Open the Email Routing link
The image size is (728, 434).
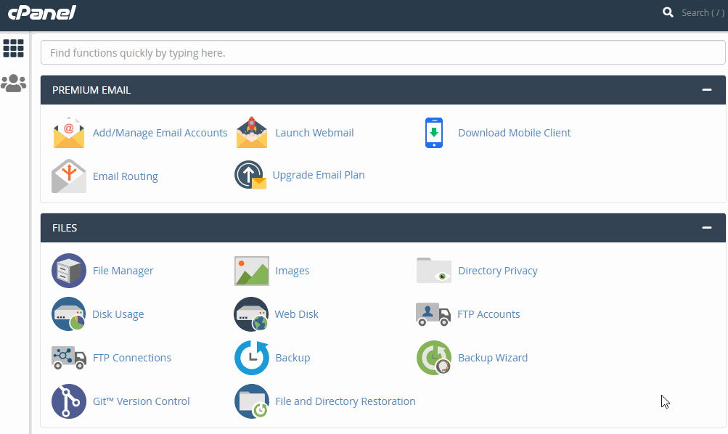pyautogui.click(x=126, y=176)
